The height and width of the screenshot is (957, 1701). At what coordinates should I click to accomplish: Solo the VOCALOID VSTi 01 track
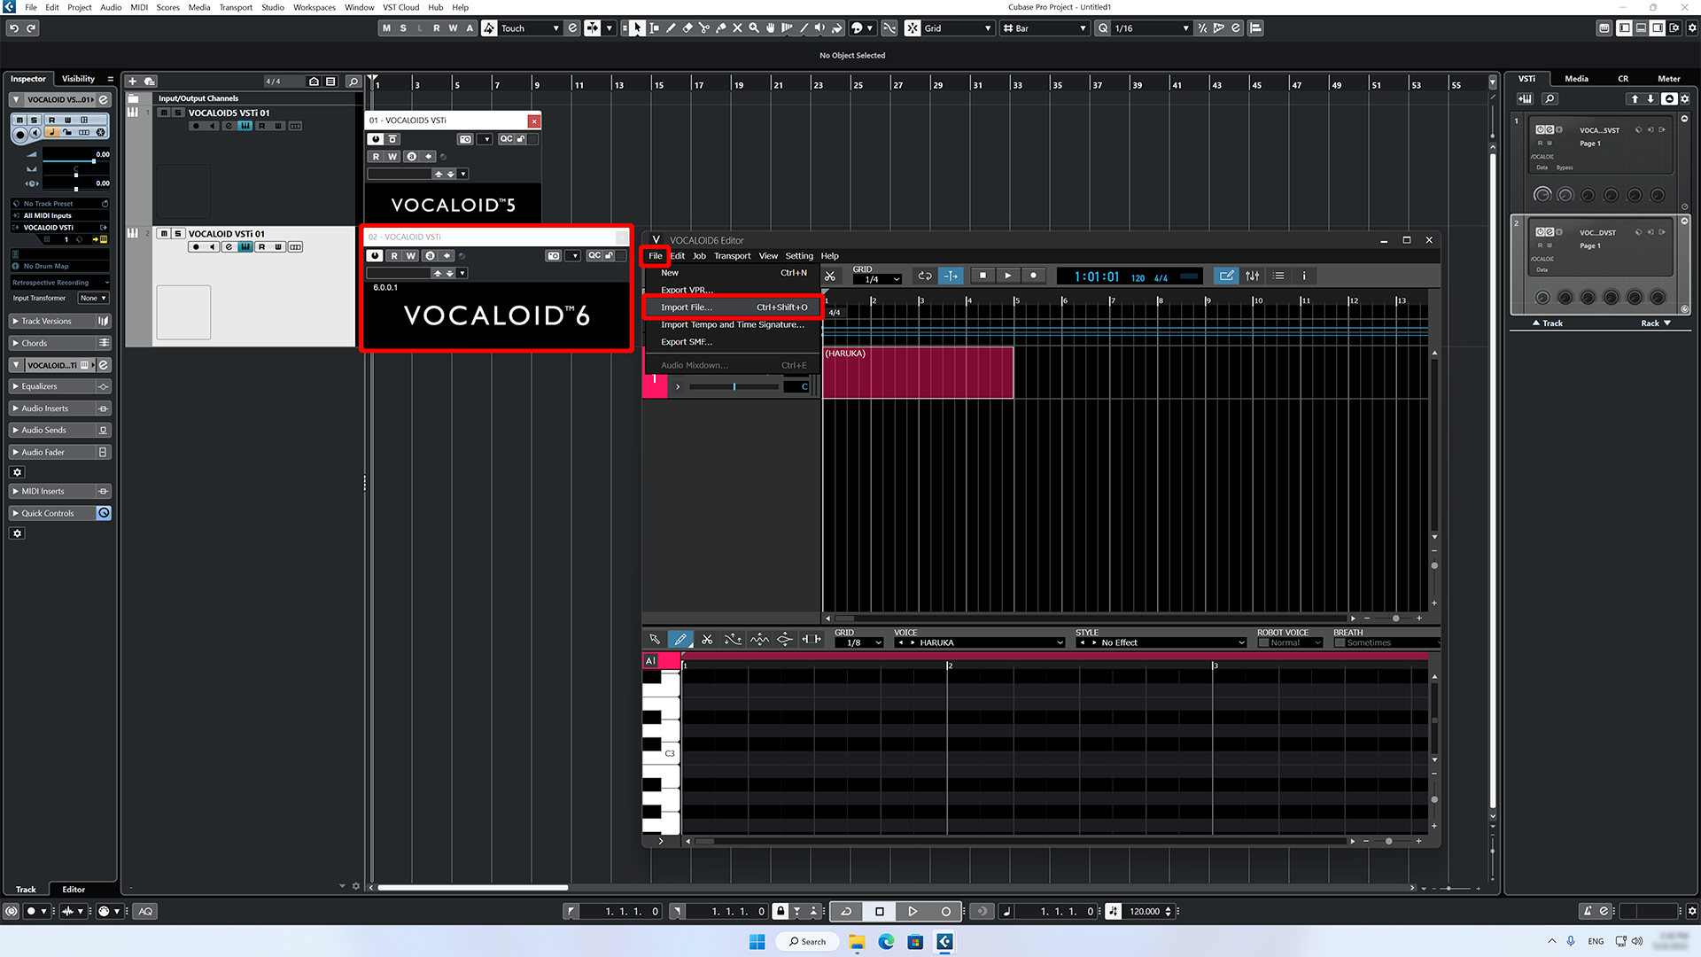pyautogui.click(x=177, y=234)
